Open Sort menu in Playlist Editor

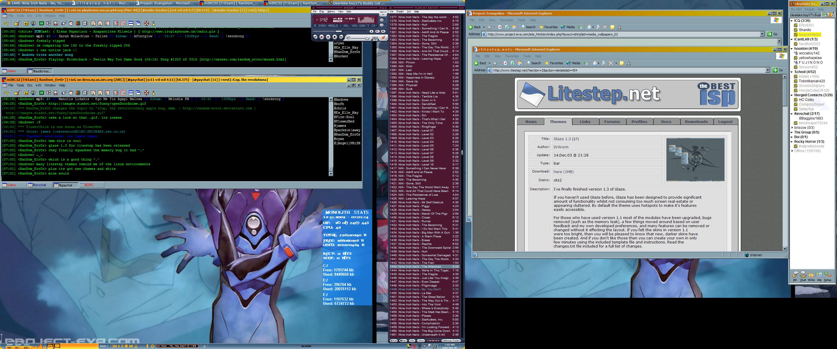coord(409,12)
